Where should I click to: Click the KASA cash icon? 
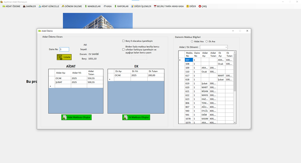pyautogui.click(x=104, y=6)
